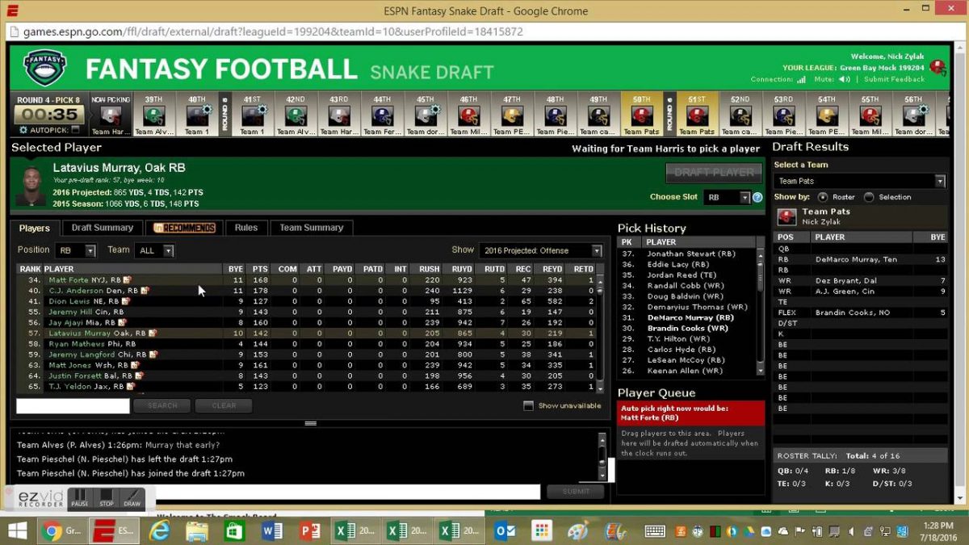Open the Position dropdown showing RB
The height and width of the screenshot is (545, 969).
[76, 251]
